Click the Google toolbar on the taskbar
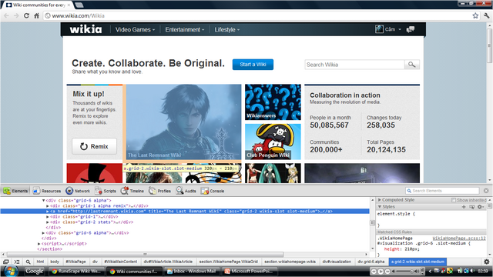493x277 pixels. [34, 271]
